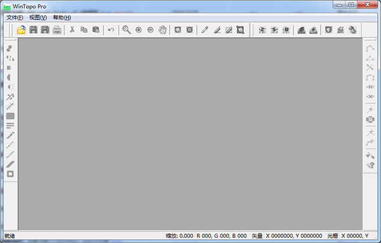This screenshot has width=381, height=243.
Task: Click the pen-with-underline draw icon
Action: tap(217, 30)
